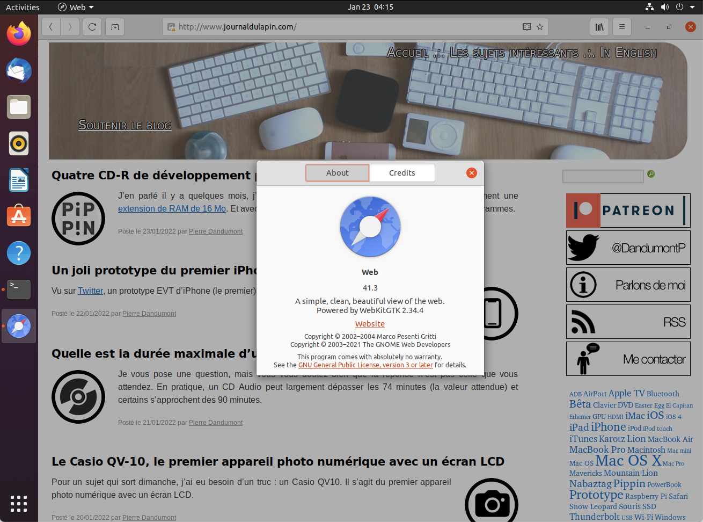703x522 pixels.
Task: Close the About Web dialog
Action: (472, 172)
